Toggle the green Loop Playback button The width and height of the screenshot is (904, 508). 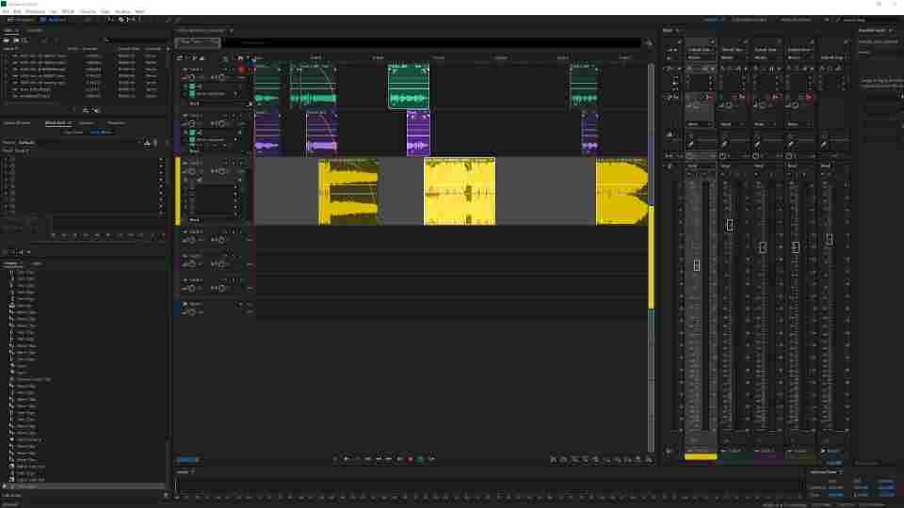pos(420,459)
